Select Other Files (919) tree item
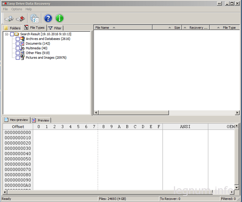 [38, 53]
